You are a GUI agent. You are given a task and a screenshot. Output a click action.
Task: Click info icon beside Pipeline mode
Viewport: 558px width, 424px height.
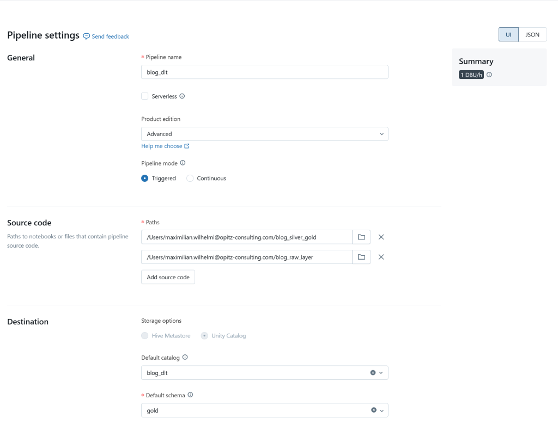tap(183, 163)
